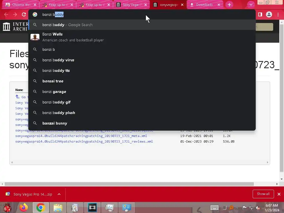Choose the 'bonzi buddy gif' suggestion
284x213 pixels.
pos(142,102)
